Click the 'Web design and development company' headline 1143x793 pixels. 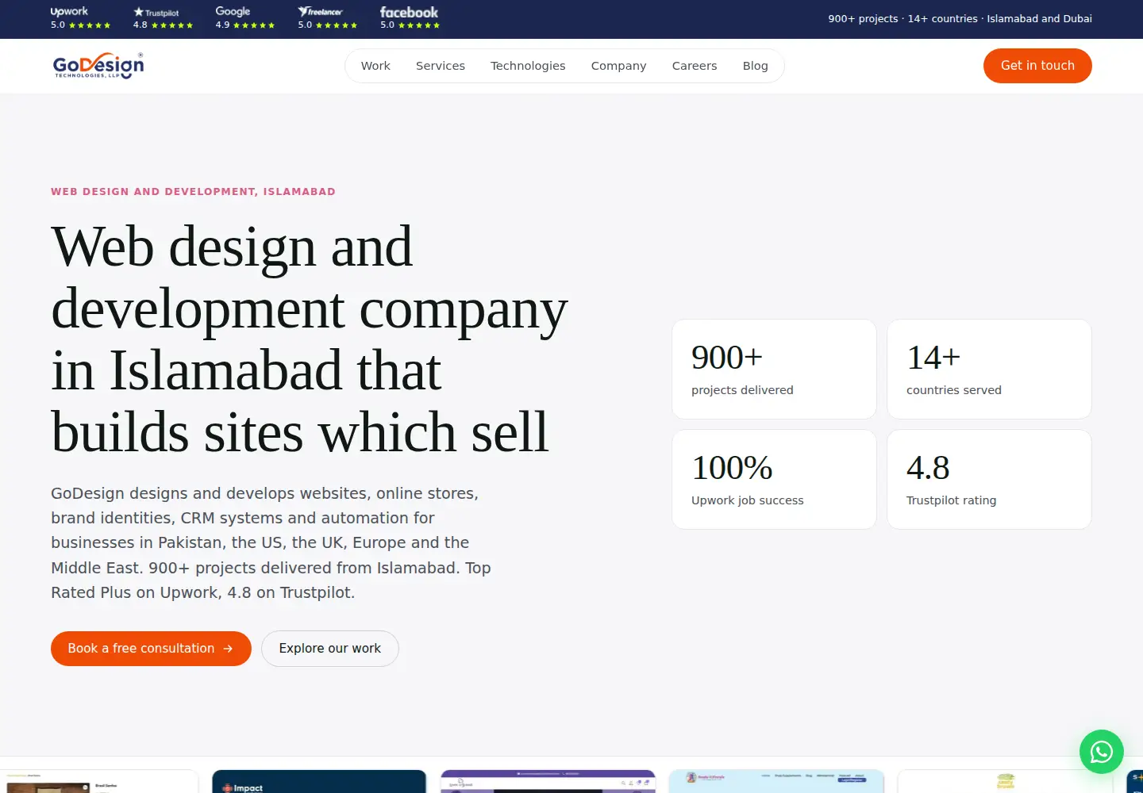[310, 339]
